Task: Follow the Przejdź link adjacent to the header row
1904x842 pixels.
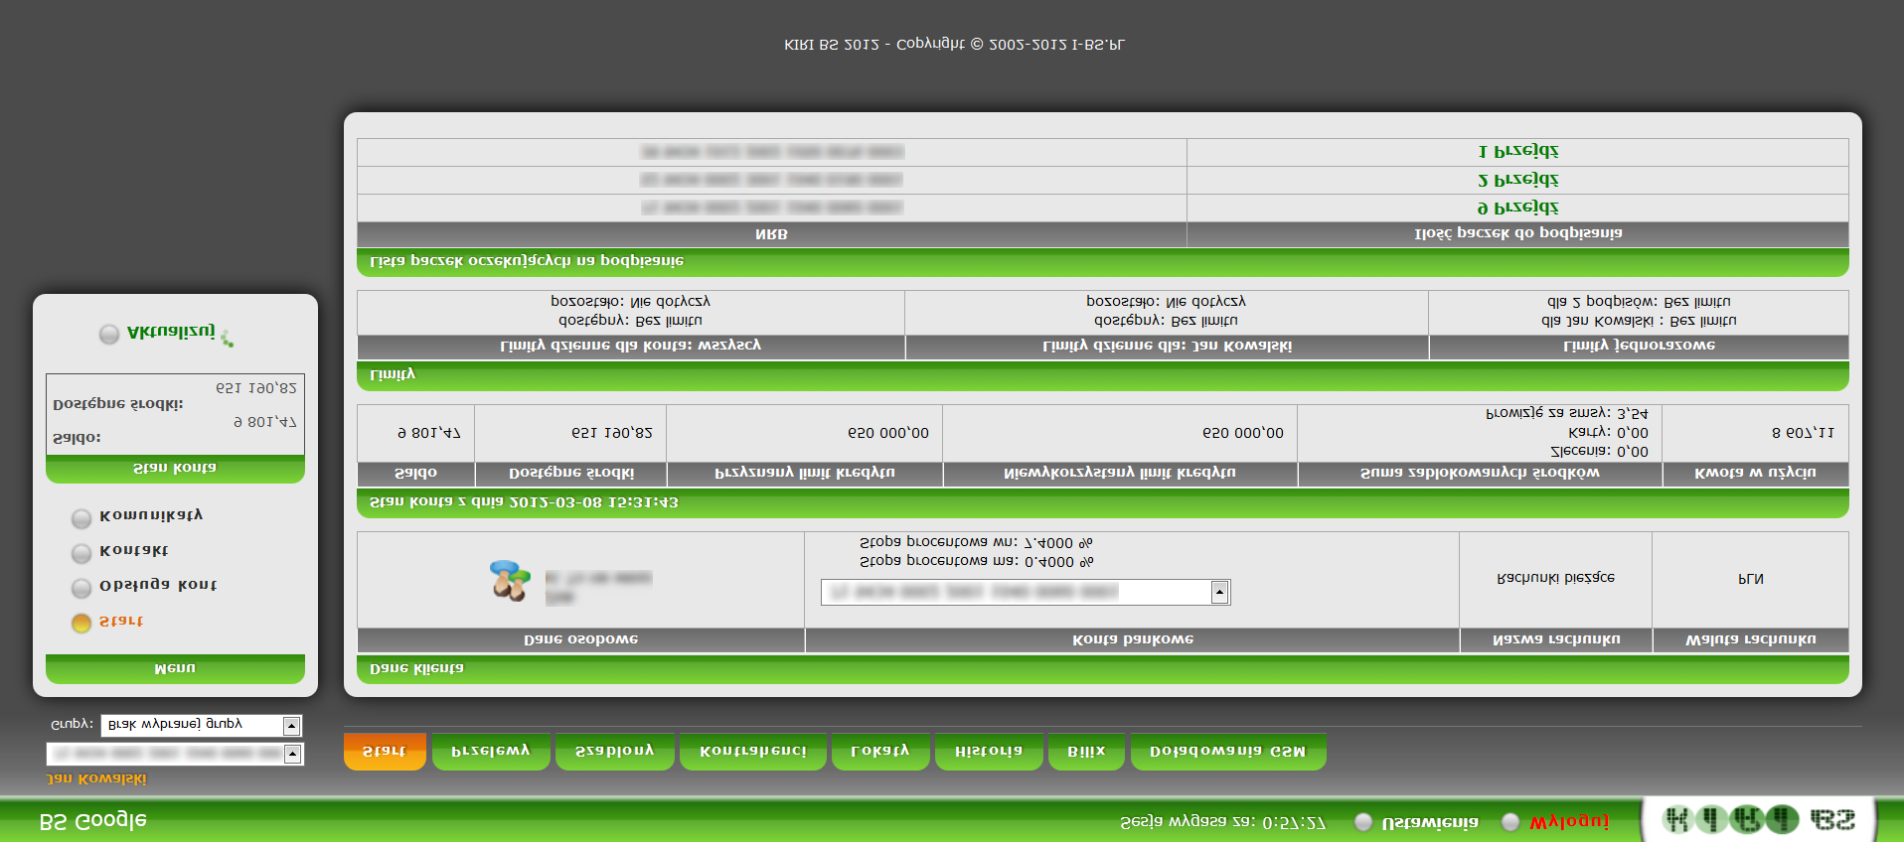Action: coord(1518,207)
